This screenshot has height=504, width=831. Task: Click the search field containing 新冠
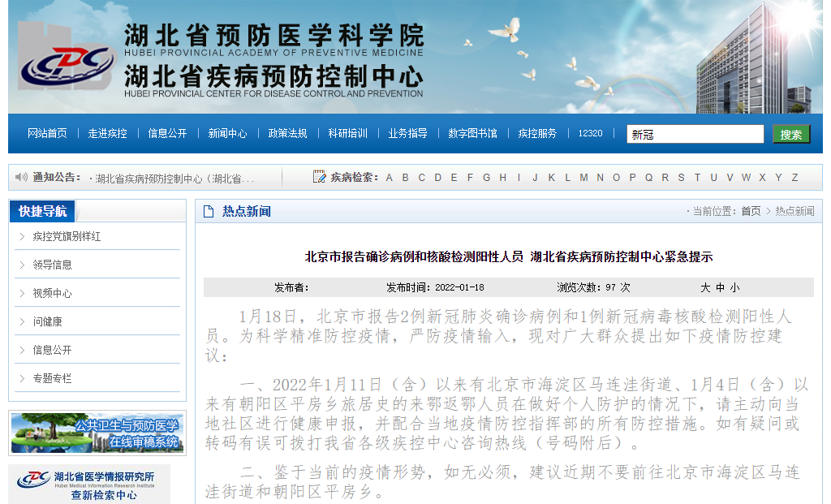click(694, 135)
